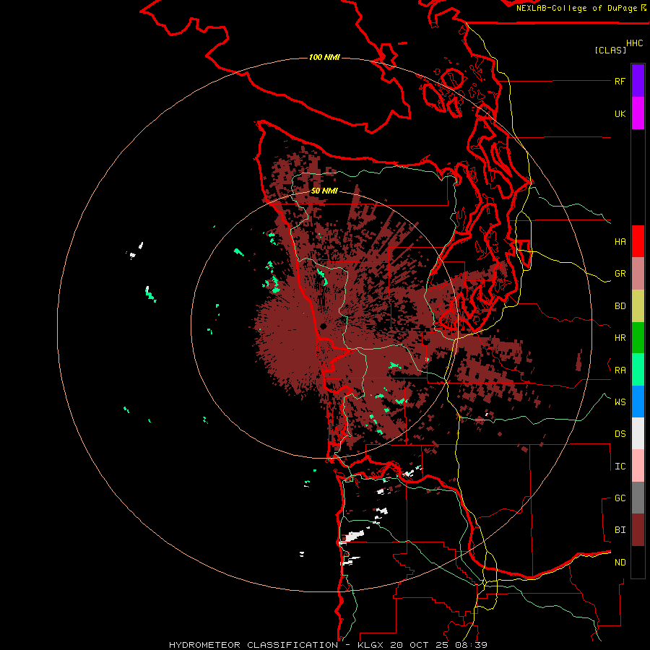This screenshot has height=650, width=650.
Task: Click the WS legend label
Action: click(x=620, y=402)
